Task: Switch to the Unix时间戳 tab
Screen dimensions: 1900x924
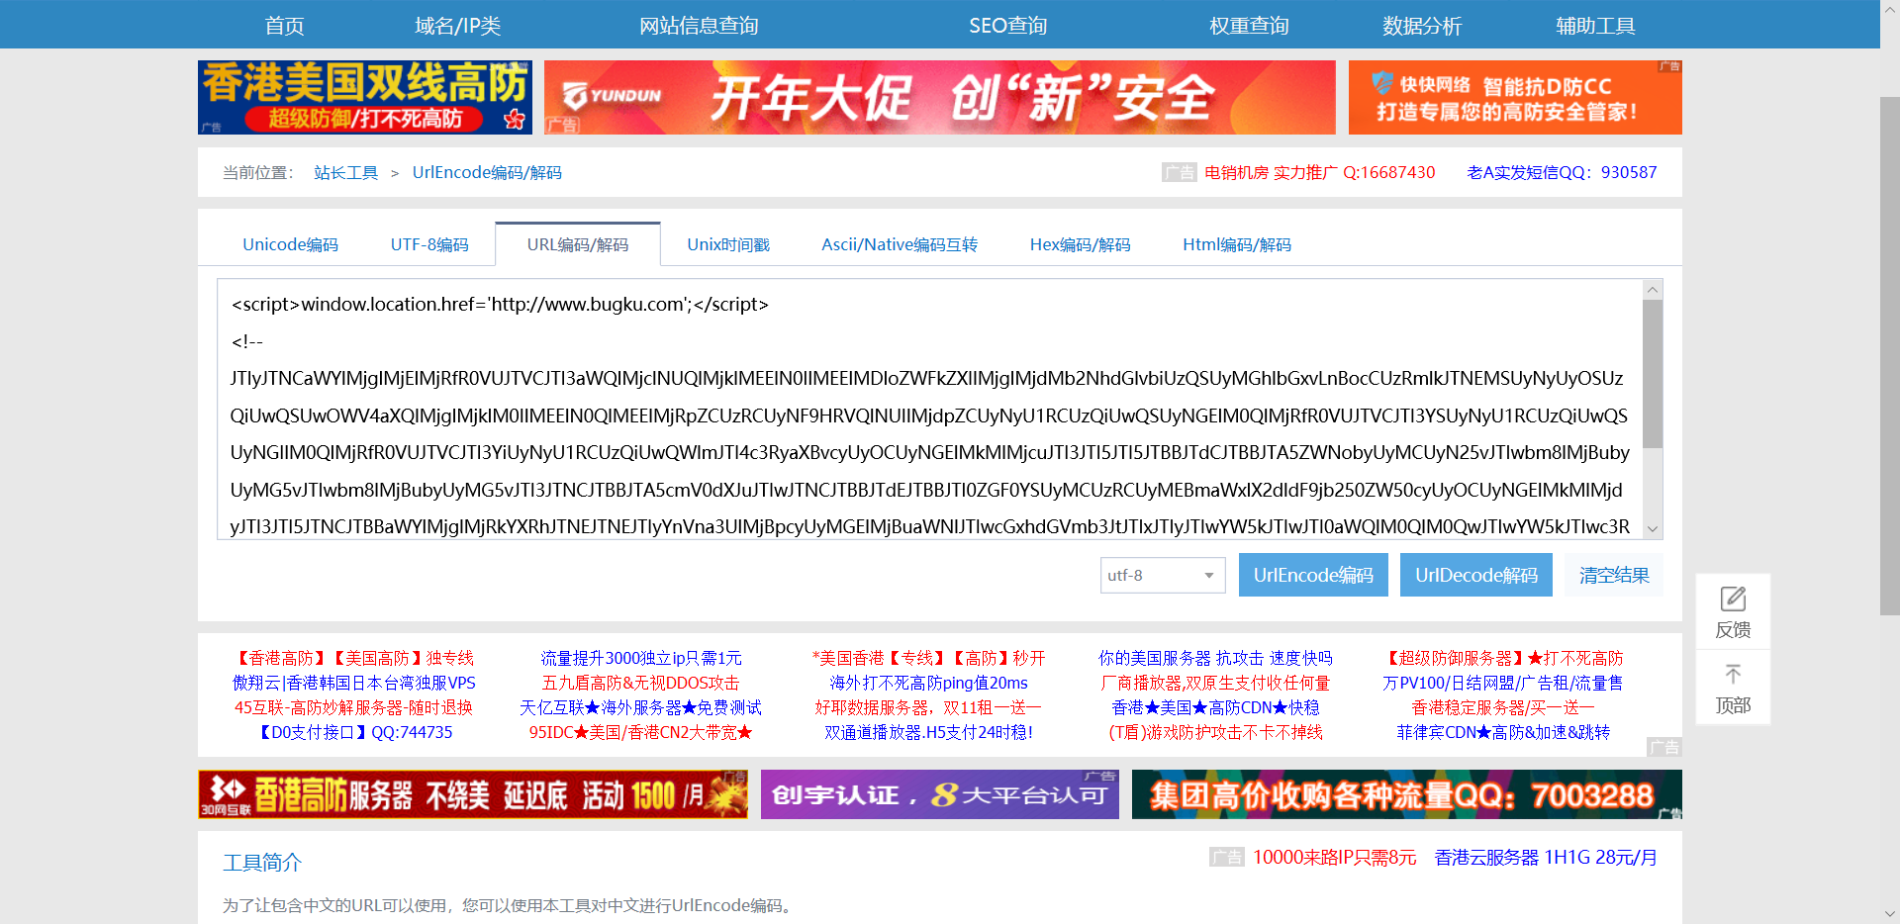Action: coord(728,244)
